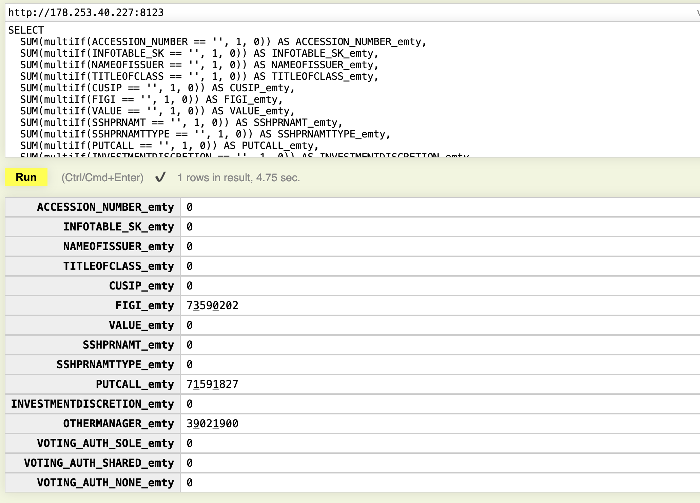Viewport: 700px width, 503px height.
Task: Click the VALUE_emty zero value cell
Action: [x=190, y=325]
